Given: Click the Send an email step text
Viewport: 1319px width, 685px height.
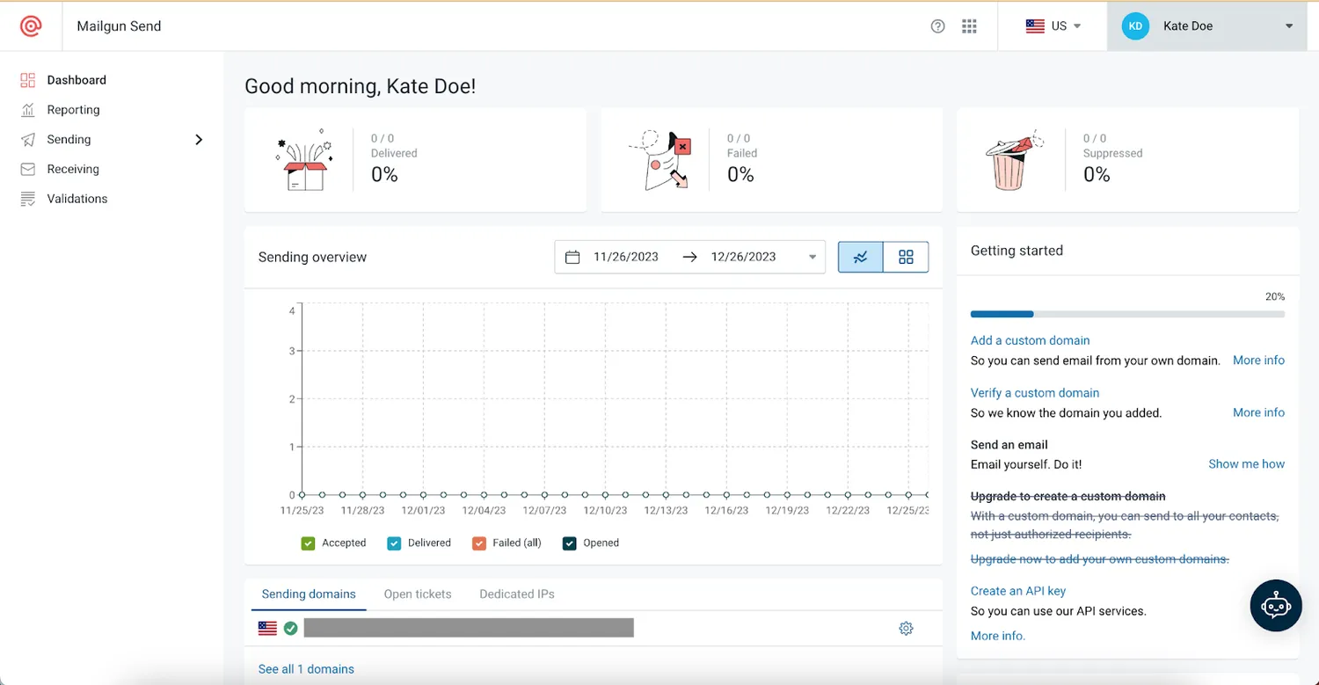Looking at the screenshot, I should tap(1009, 445).
